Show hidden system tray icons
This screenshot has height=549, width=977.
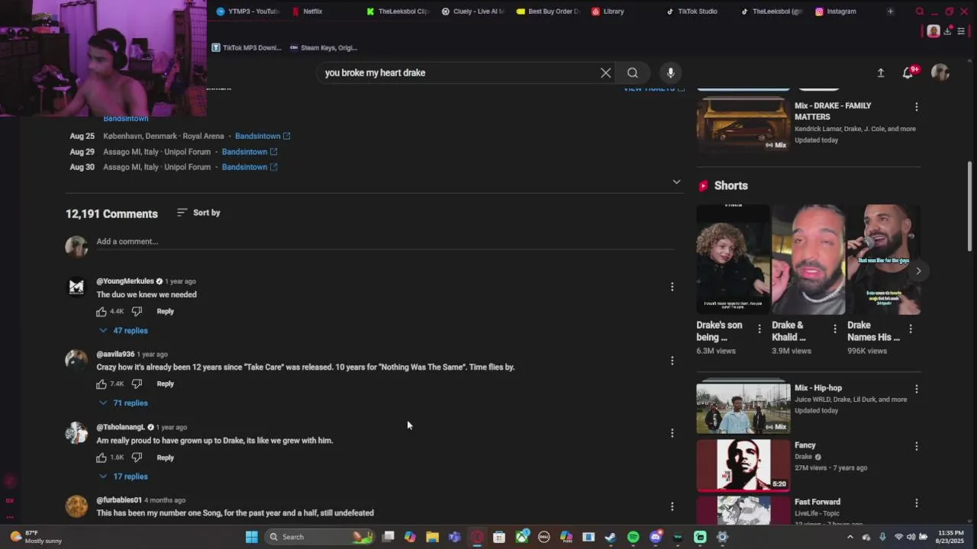tap(850, 537)
